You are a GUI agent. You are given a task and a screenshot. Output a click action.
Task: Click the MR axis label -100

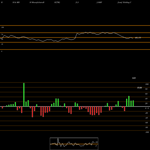(147, 132)
